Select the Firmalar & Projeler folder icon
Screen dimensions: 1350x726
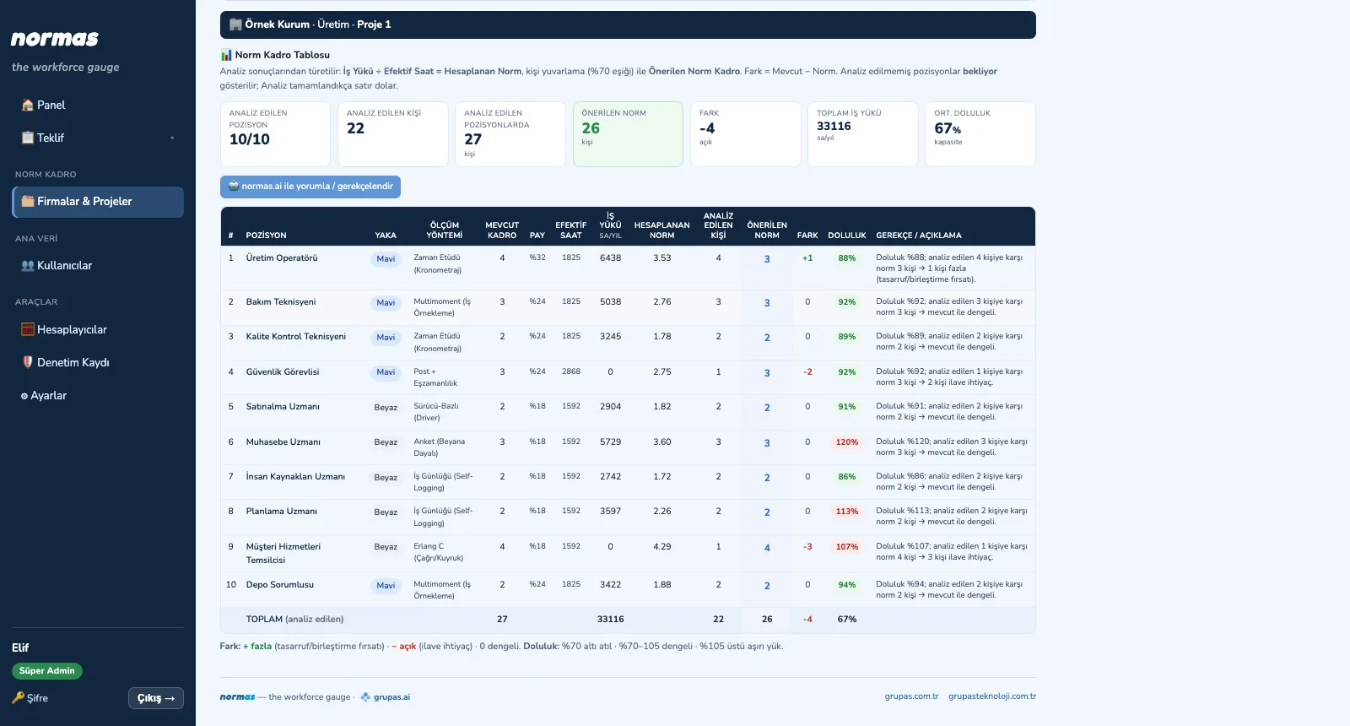click(28, 202)
